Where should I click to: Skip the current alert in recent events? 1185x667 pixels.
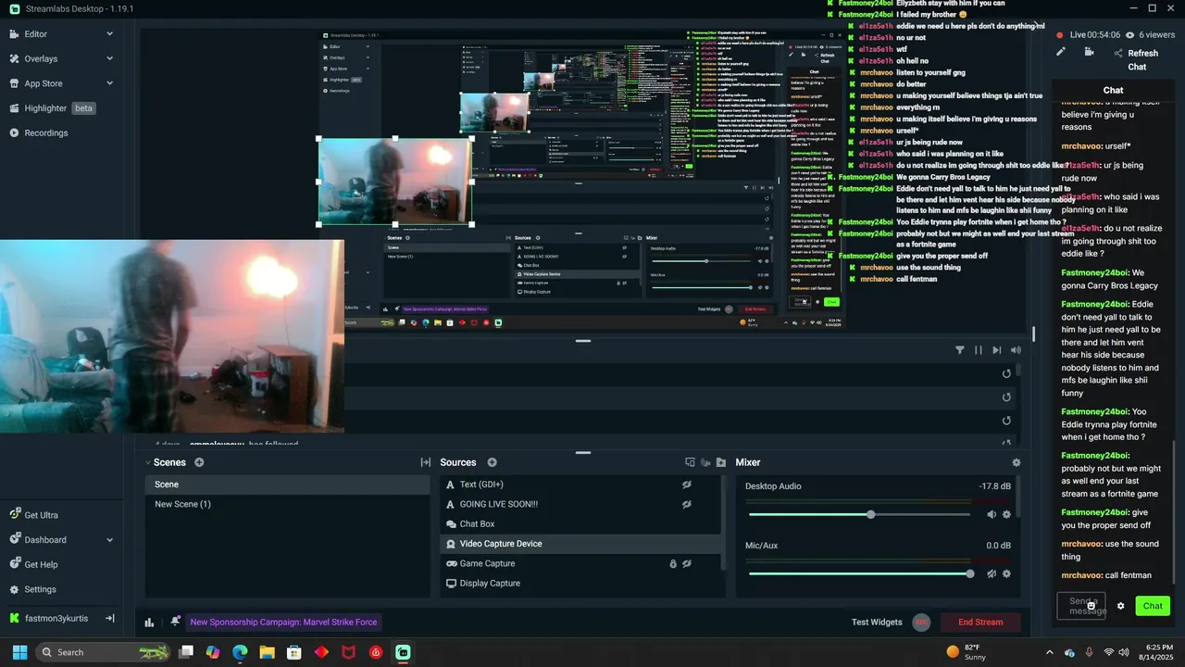997,350
